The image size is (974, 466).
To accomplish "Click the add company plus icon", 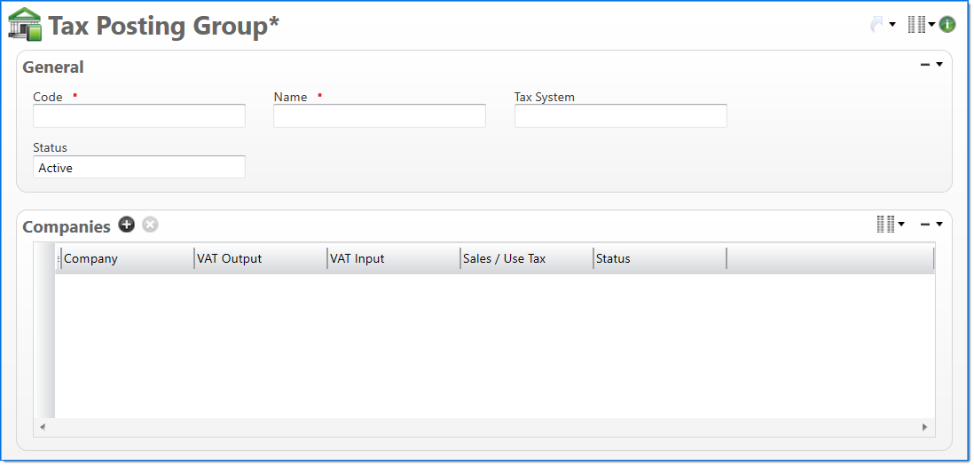I will tap(127, 225).
